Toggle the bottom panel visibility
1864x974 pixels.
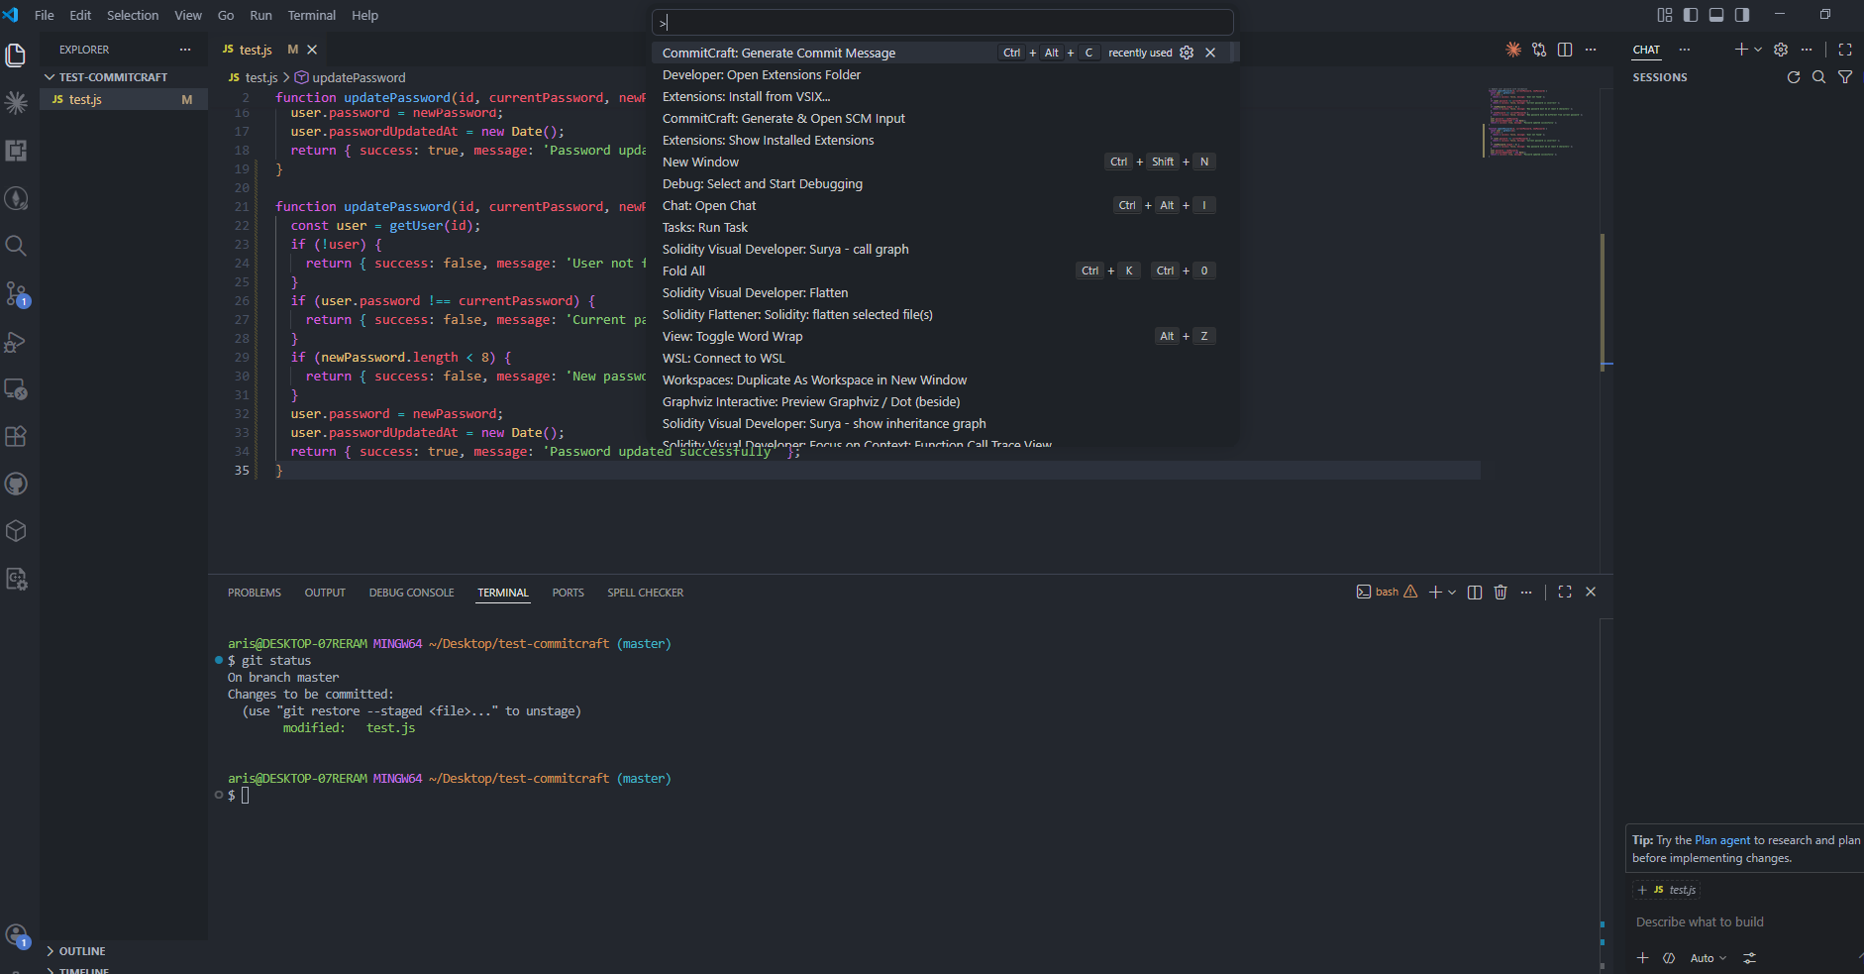click(x=1716, y=15)
